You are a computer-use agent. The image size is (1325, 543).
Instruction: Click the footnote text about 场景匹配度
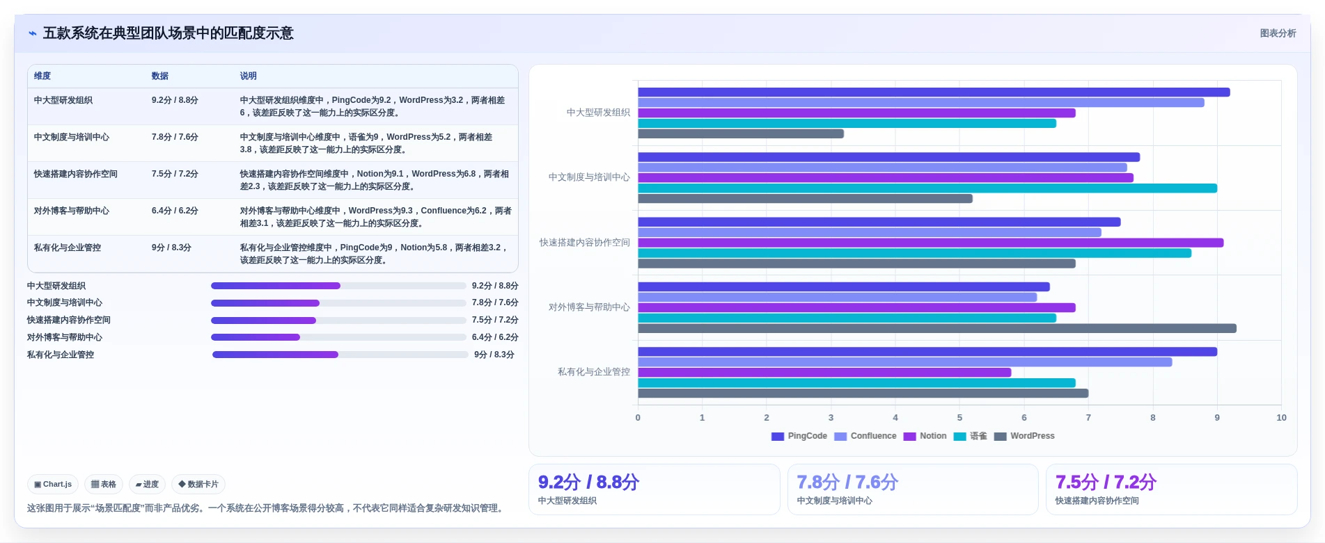(x=267, y=508)
